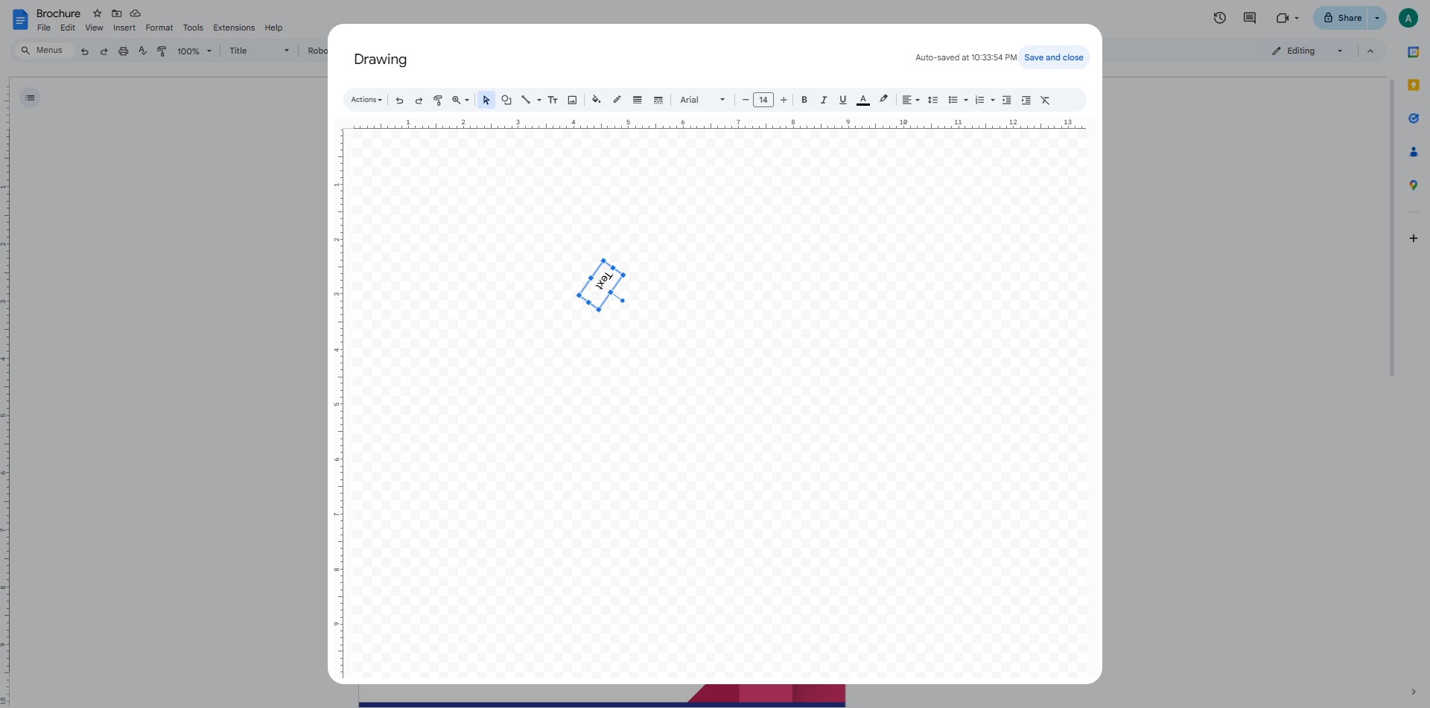This screenshot has height=708, width=1430.
Task: Click the clear formatting icon
Action: [x=1045, y=100]
